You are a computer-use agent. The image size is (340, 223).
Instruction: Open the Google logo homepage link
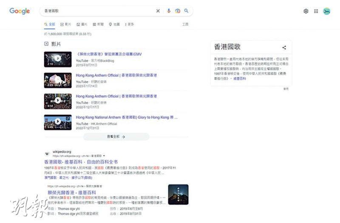point(20,11)
